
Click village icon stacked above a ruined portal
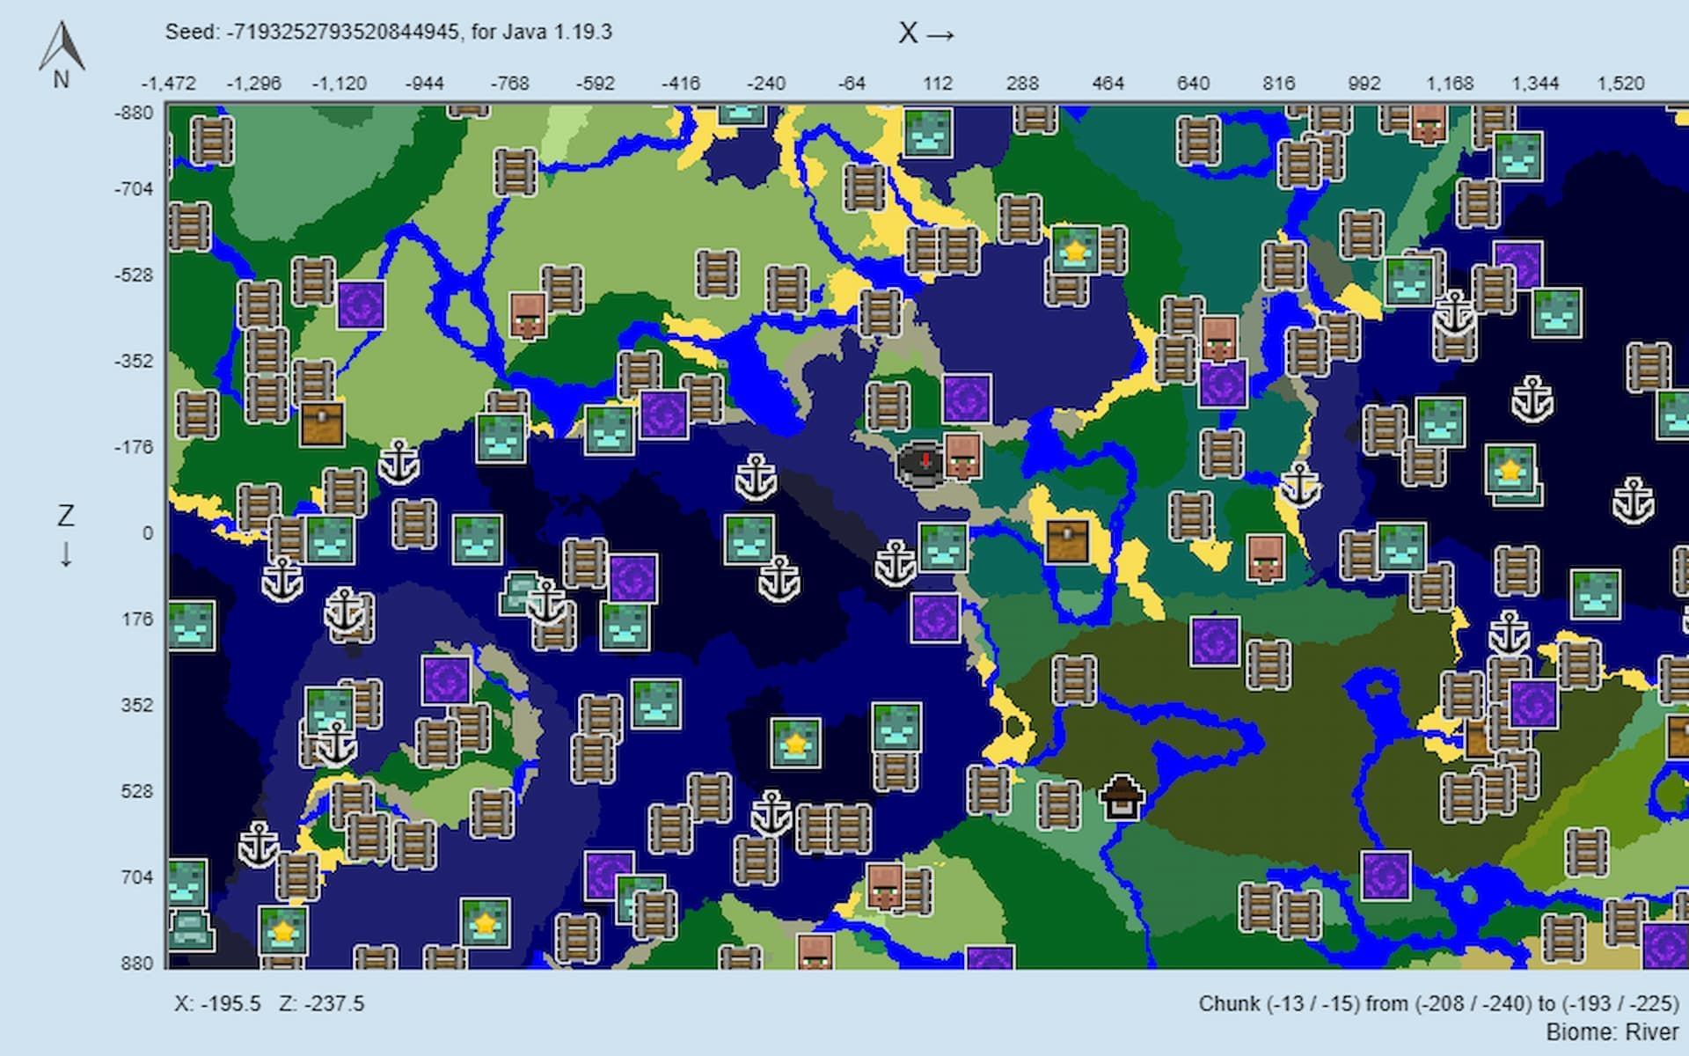[1219, 341]
